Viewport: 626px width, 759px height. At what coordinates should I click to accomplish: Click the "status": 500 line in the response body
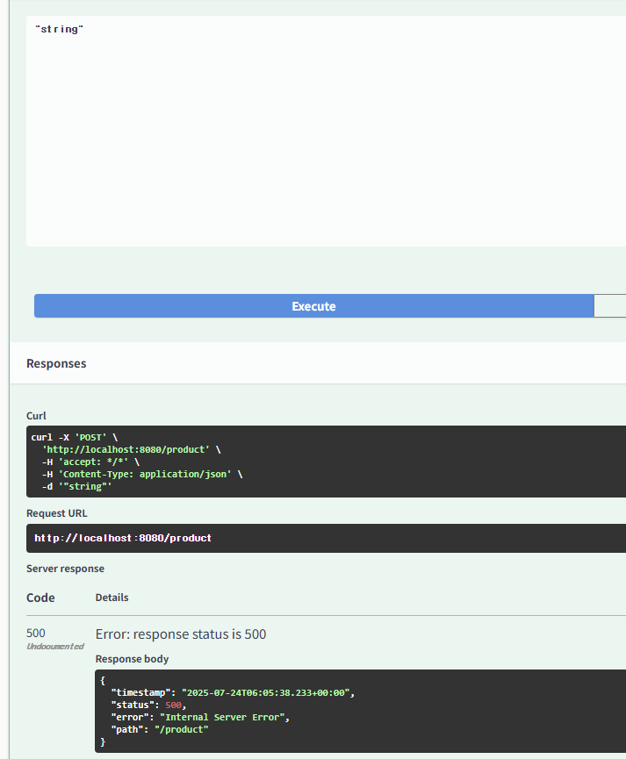pyautogui.click(x=148, y=705)
